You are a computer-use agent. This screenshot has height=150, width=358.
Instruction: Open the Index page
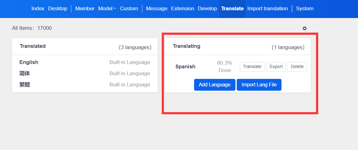[x=38, y=9]
